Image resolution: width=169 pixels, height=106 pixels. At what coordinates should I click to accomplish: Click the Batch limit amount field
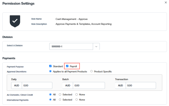coord(89,86)
